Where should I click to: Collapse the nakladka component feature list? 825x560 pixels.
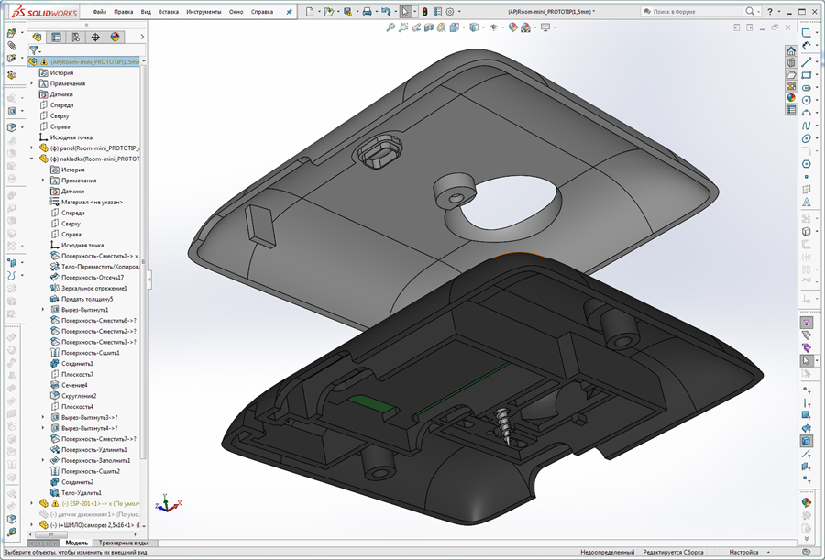(30, 157)
